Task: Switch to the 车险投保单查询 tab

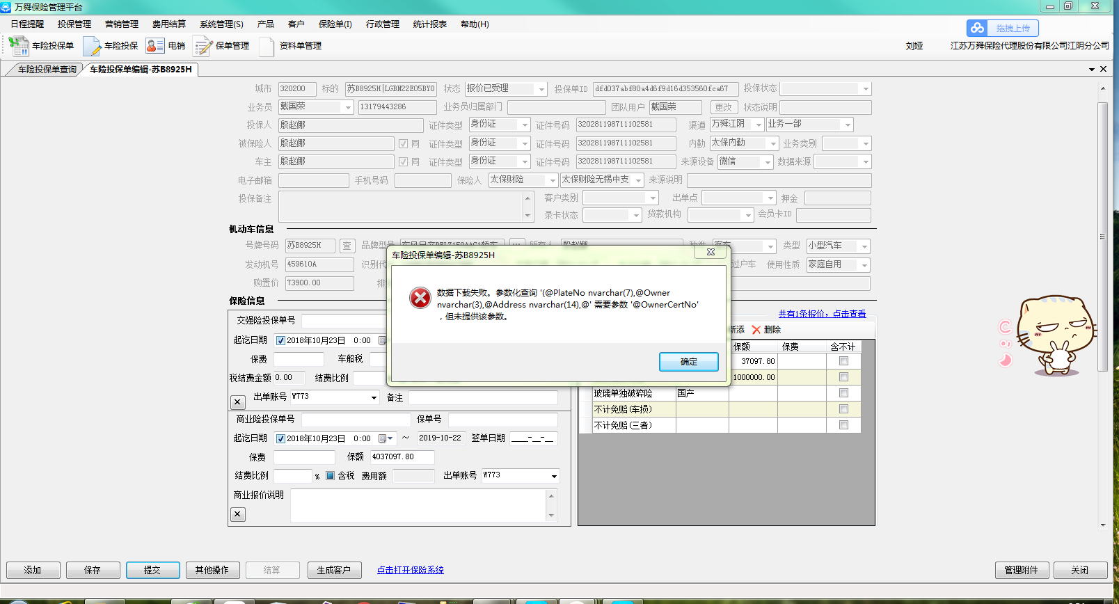Action: [x=47, y=70]
